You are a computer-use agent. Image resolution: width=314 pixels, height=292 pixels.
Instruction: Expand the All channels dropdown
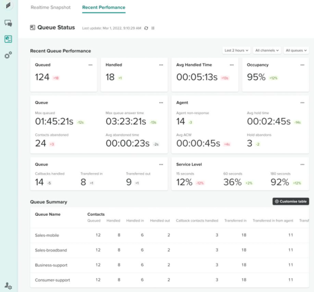point(267,51)
